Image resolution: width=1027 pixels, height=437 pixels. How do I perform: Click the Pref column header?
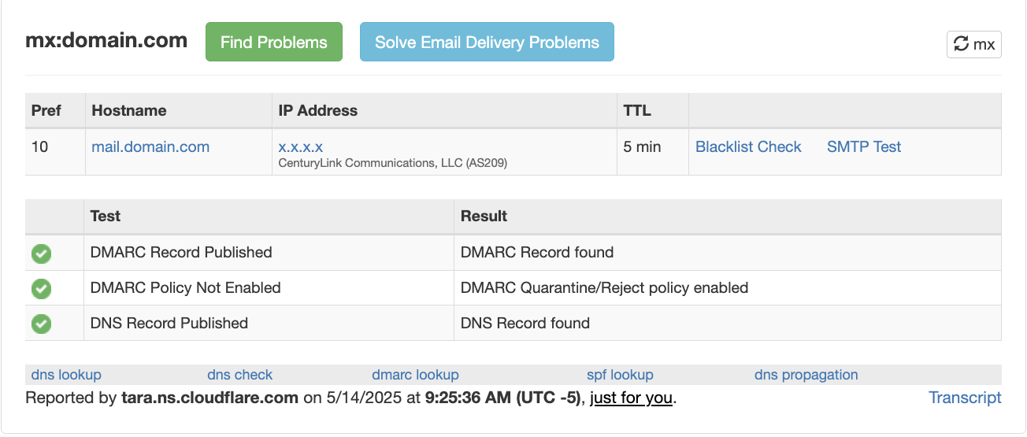46,111
